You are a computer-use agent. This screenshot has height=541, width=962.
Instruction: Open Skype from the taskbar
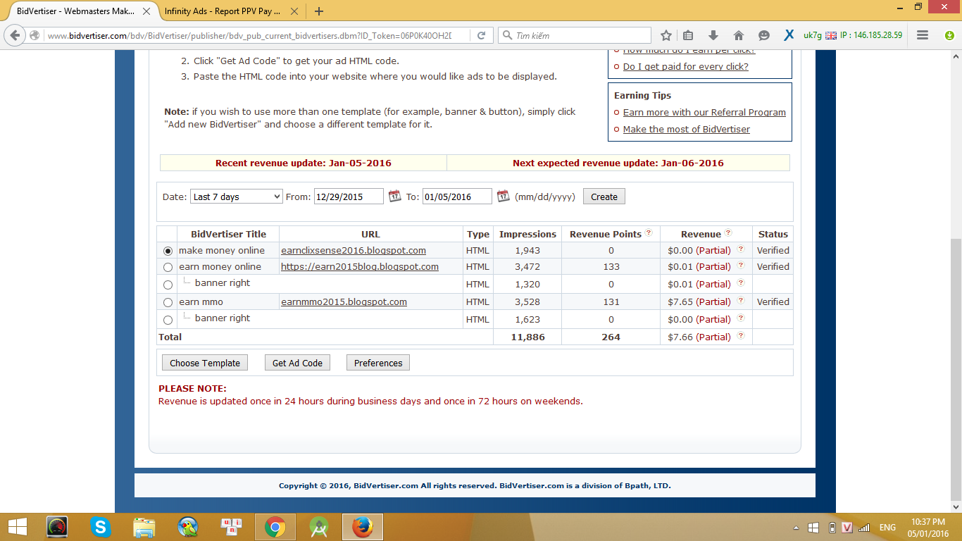(x=101, y=527)
